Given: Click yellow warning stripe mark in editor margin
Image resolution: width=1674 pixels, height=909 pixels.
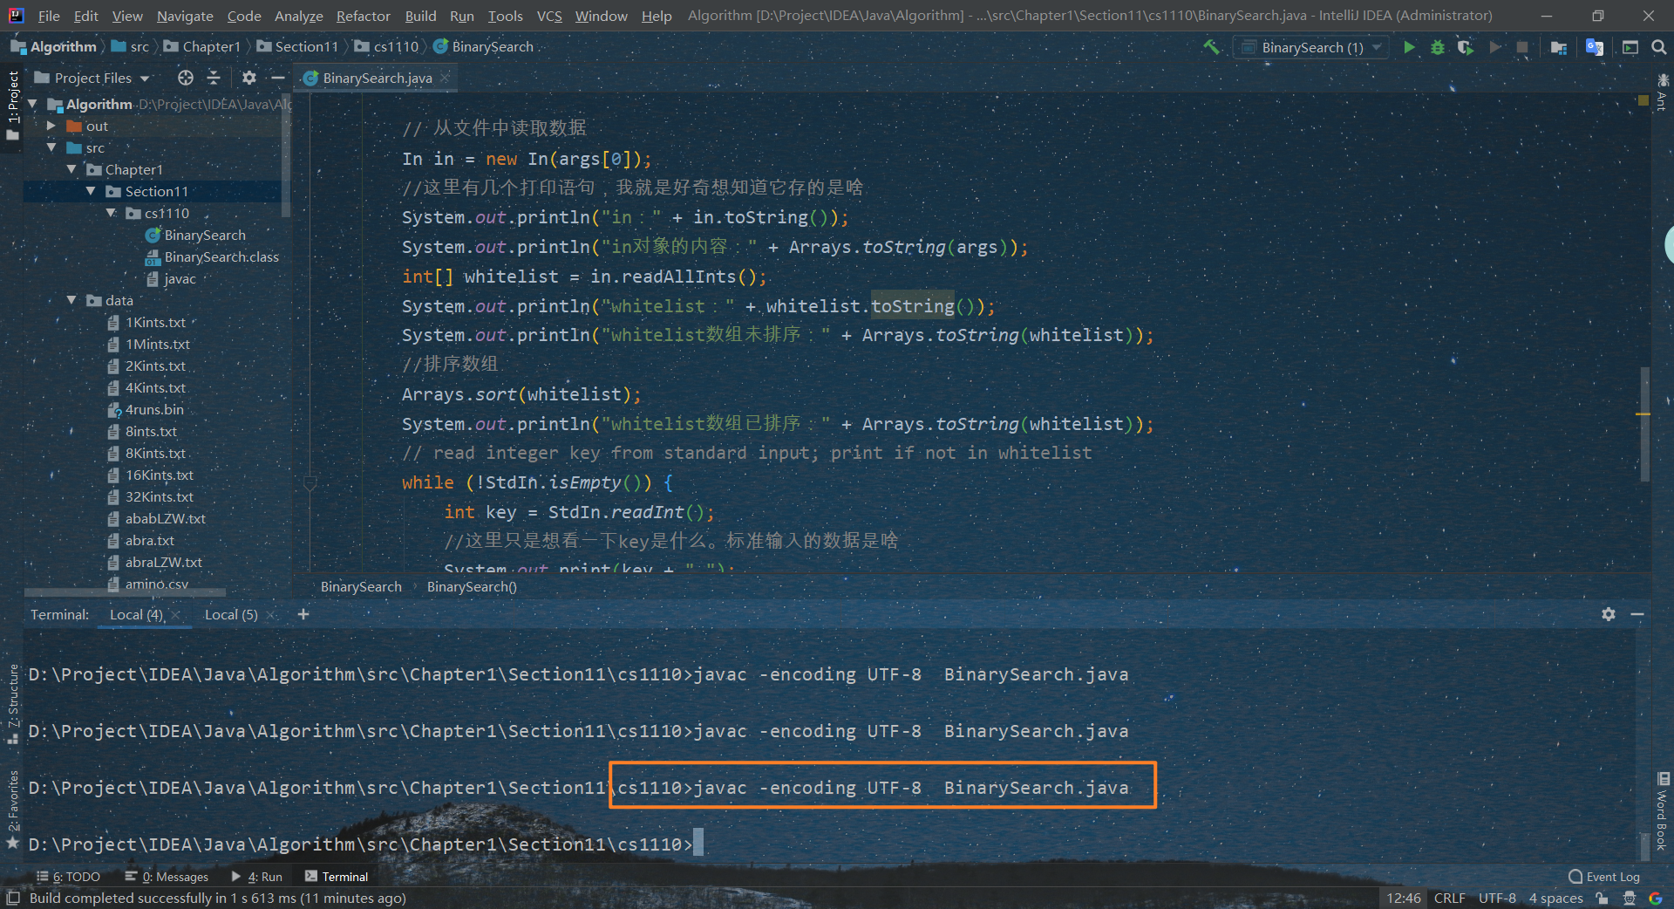Looking at the screenshot, I should click(1643, 413).
